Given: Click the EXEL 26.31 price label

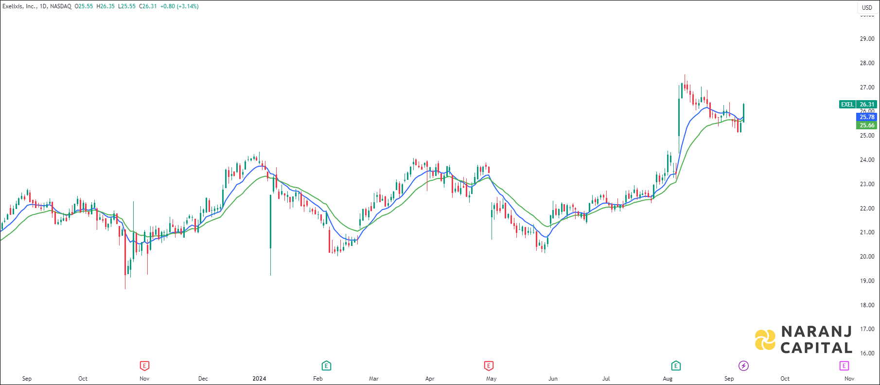Looking at the screenshot, I should coord(858,105).
